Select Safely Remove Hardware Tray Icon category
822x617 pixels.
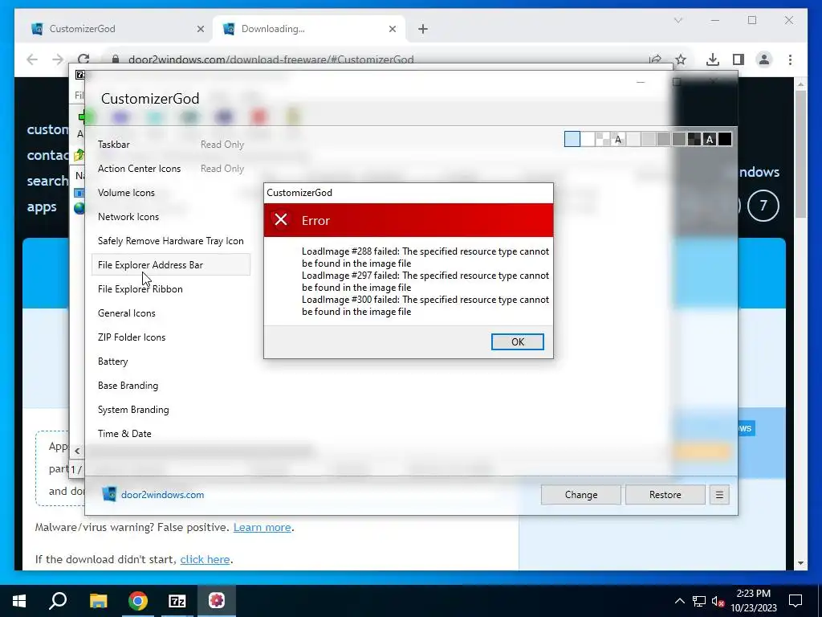click(x=171, y=241)
